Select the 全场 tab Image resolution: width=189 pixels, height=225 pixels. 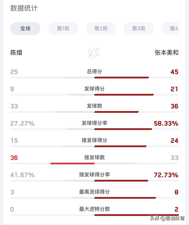[25, 29]
